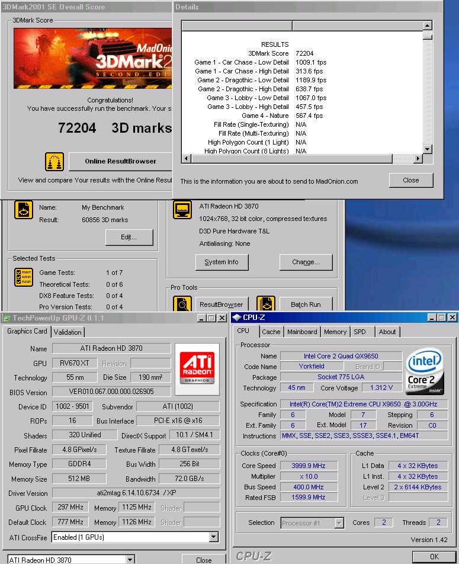This screenshot has height=564, width=459.
Task: Click the 60856 3D marks result text
Action: click(x=105, y=220)
